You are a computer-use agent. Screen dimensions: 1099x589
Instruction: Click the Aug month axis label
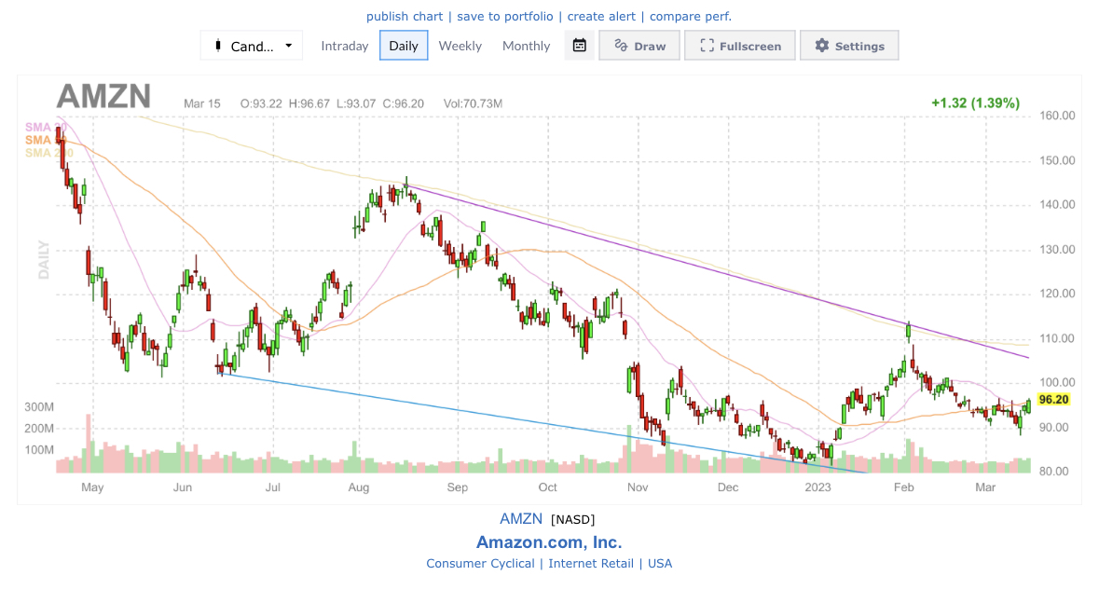pyautogui.click(x=359, y=487)
